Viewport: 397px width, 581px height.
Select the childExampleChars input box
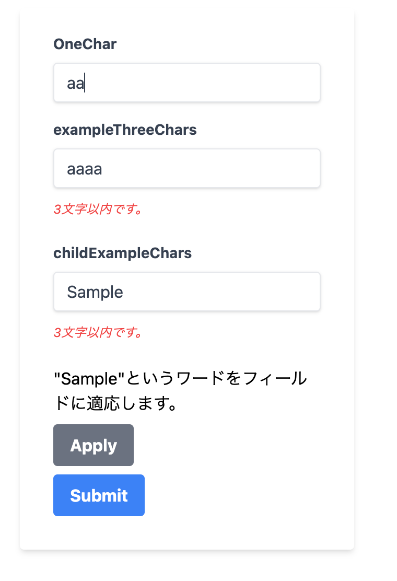(186, 292)
